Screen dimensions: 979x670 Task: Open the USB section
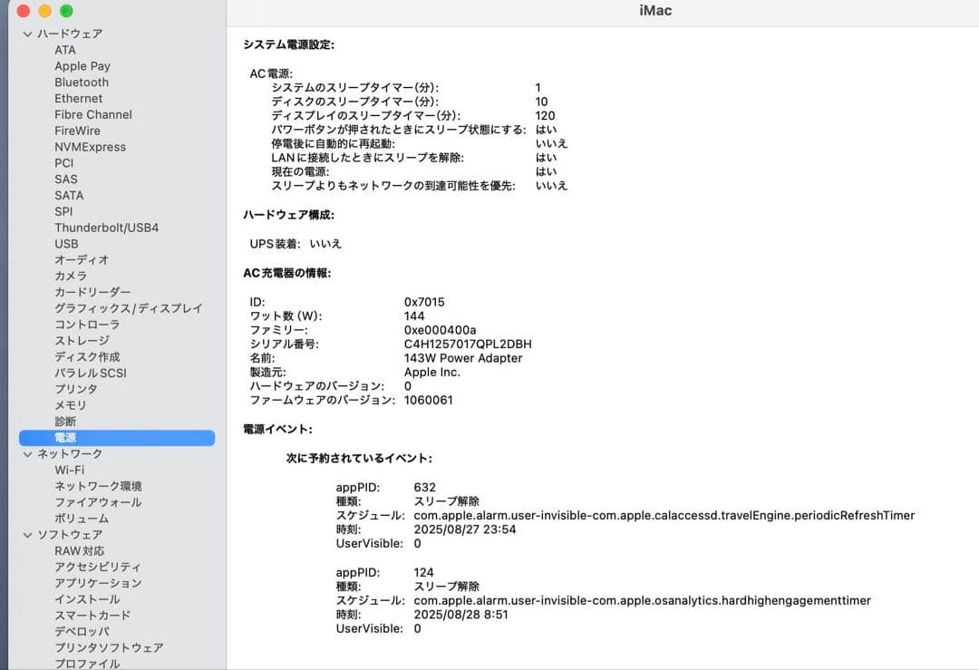pyautogui.click(x=64, y=243)
